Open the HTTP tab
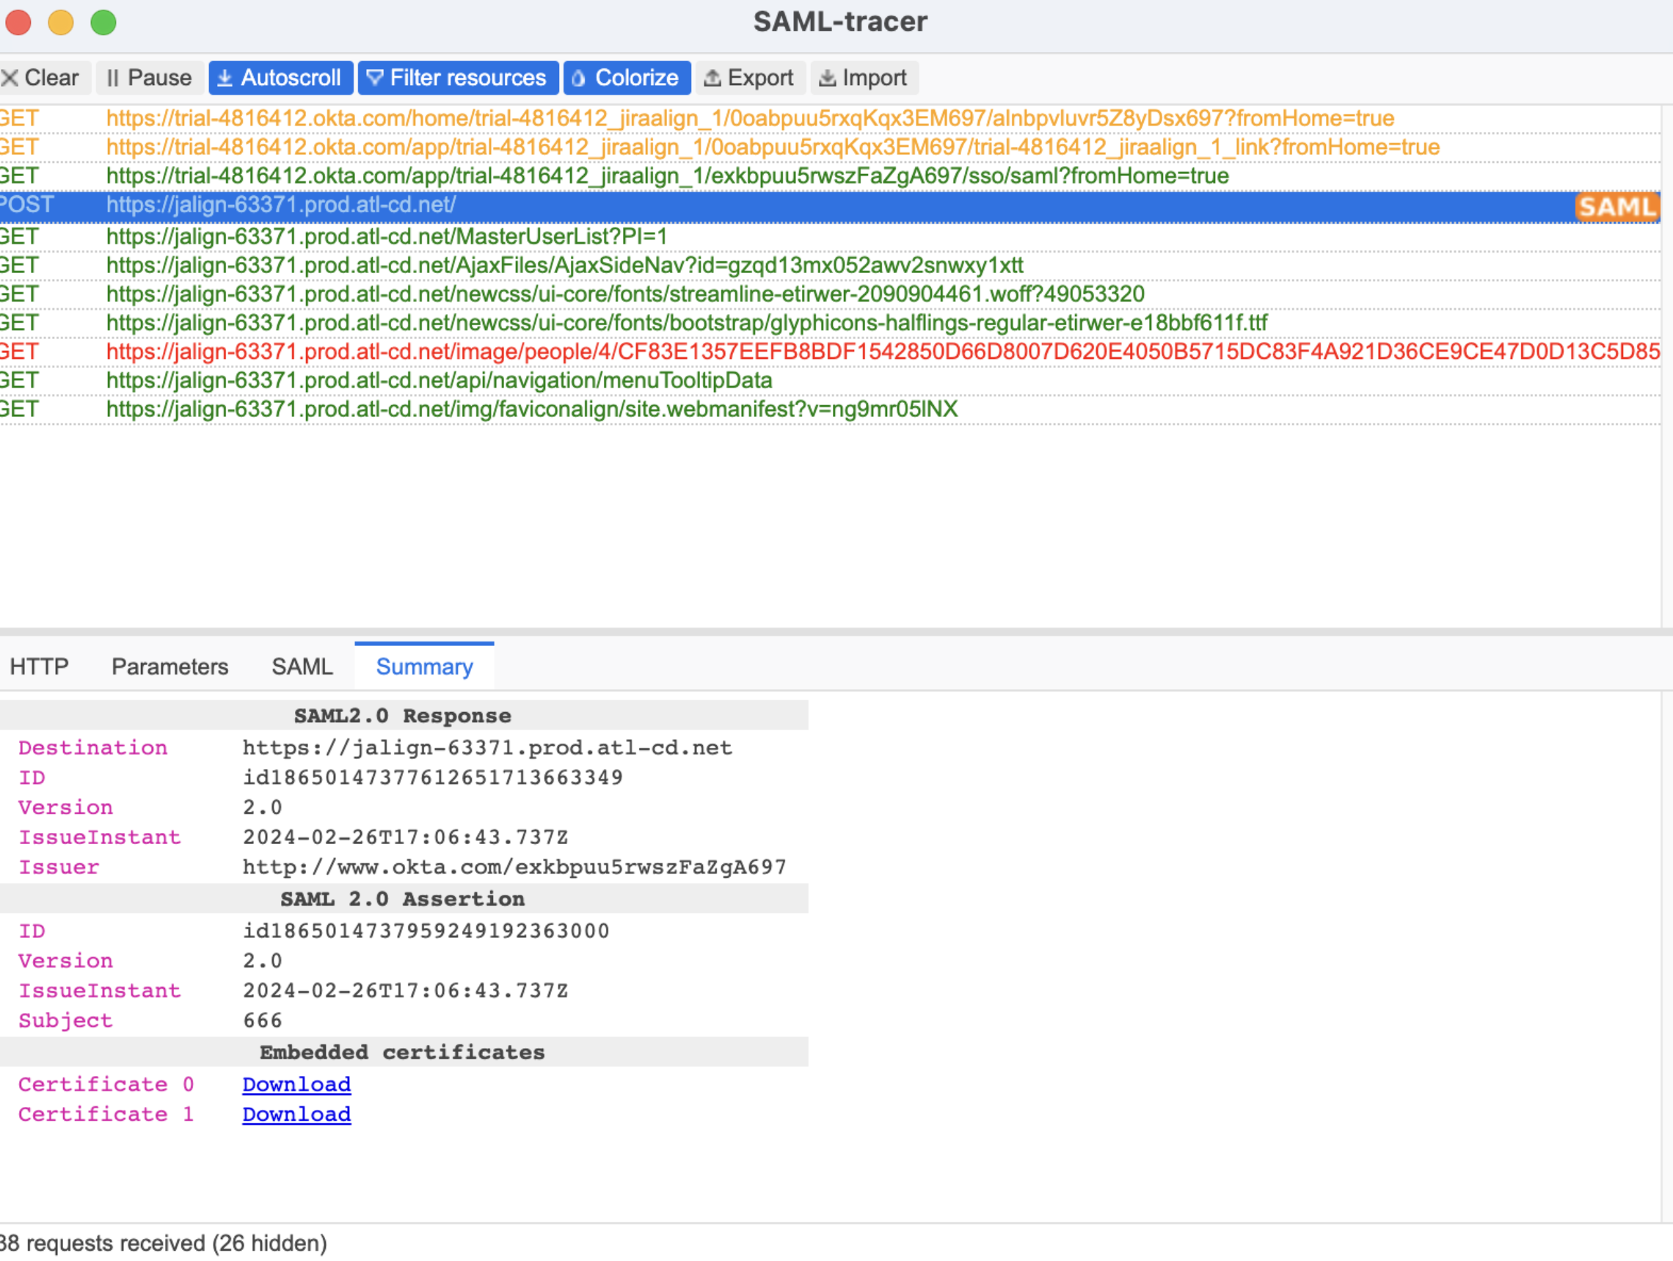The image size is (1673, 1261). click(39, 666)
